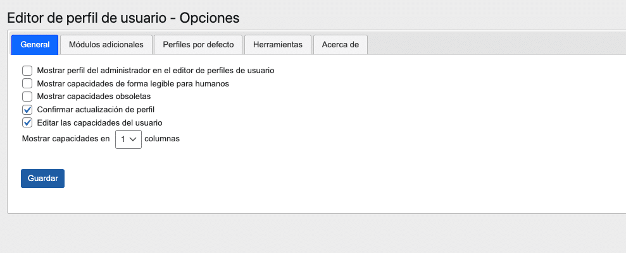Uncheck the Confirmar actualización de perfil checkbox
Image resolution: width=626 pixels, height=253 pixels.
[27, 110]
